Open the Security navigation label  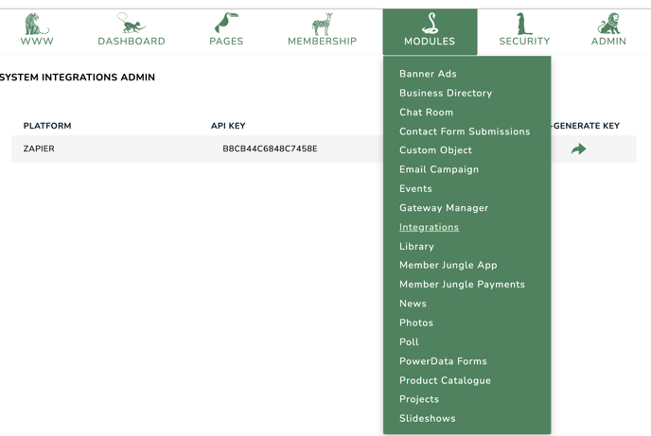tap(524, 41)
